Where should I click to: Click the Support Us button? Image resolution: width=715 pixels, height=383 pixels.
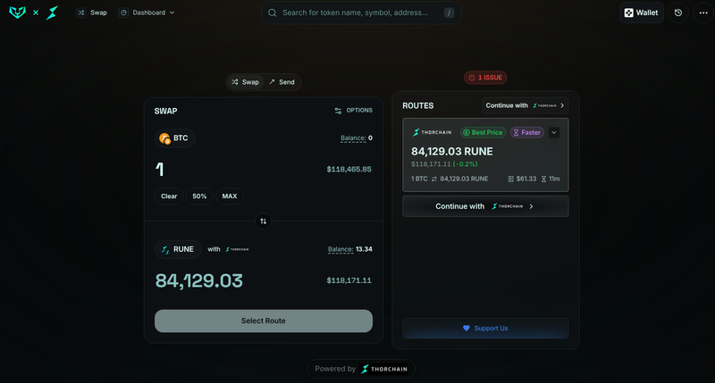[x=485, y=329]
